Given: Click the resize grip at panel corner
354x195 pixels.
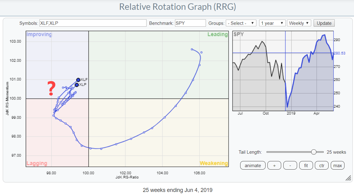Looking at the screenshot, I should 348,178.
